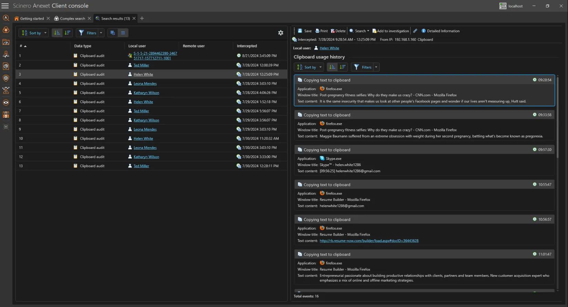Screen dimensions: 568x307
Task: Print the selected record
Action: [322, 31]
